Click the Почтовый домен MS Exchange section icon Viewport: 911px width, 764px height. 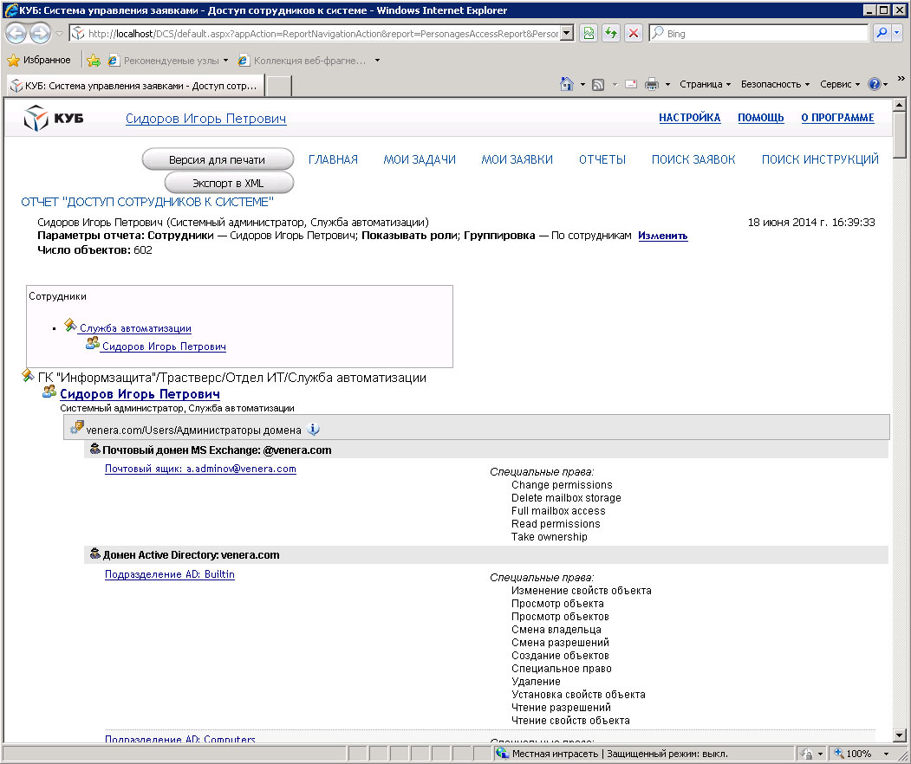click(x=95, y=449)
